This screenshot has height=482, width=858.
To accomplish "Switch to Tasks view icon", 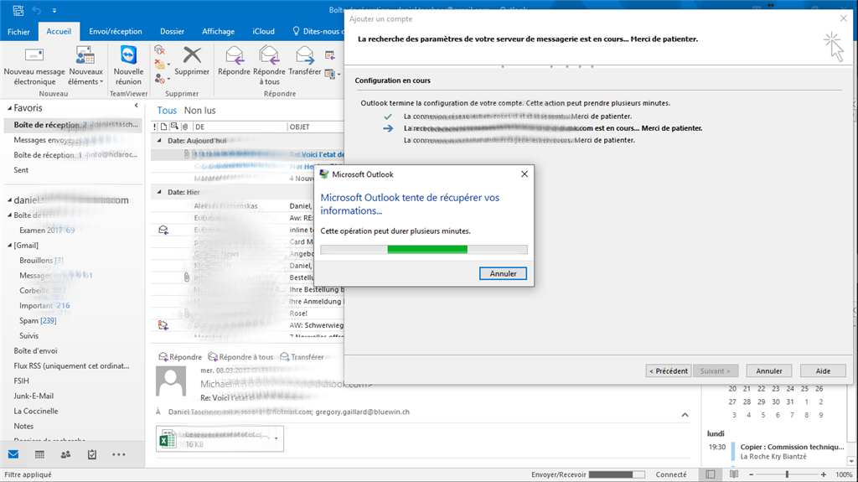I will coord(92,454).
